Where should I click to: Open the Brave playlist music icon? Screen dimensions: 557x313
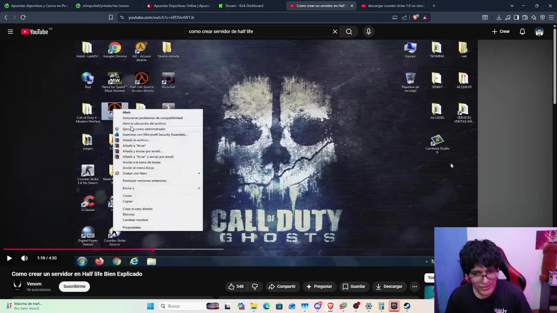click(x=507, y=17)
